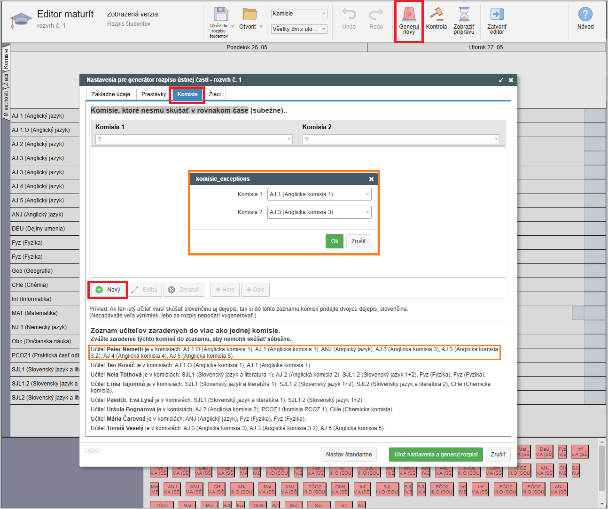Click the Pondelok 26. 05. day header

click(x=247, y=47)
